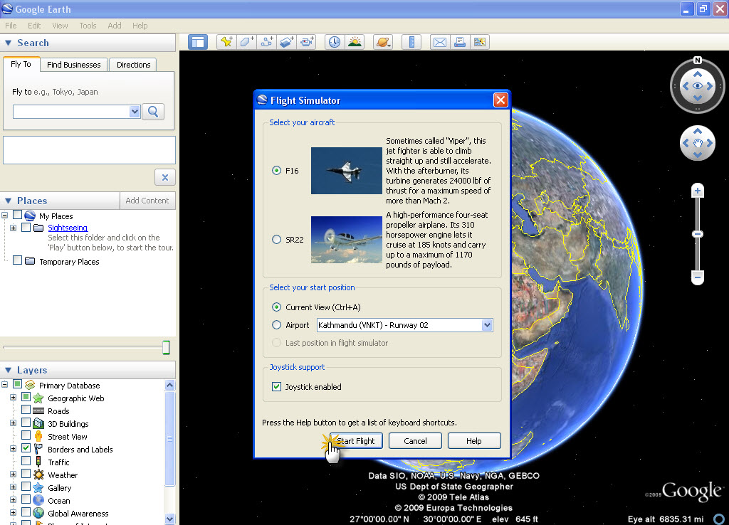The height and width of the screenshot is (525, 729).
Task: Select the F16 aircraft radio button
Action: [x=277, y=171]
